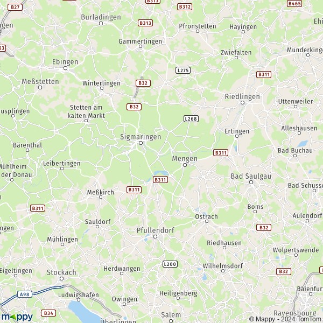Select the Stockach town marker
The width and height of the screenshot is (323, 323).
[x=61, y=278]
